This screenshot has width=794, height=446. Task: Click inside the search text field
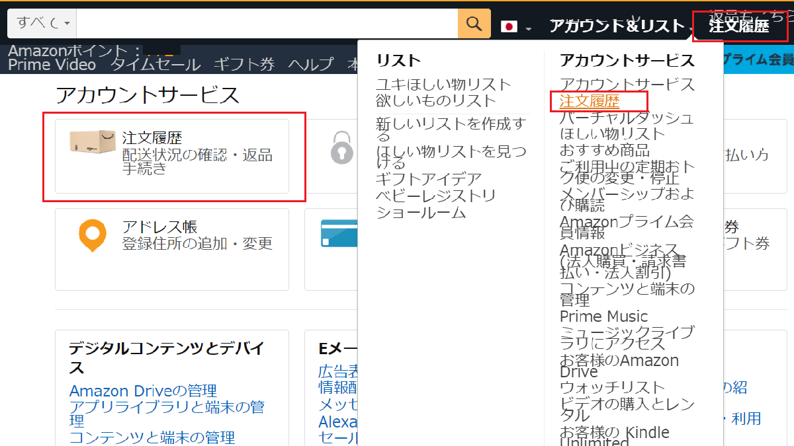point(267,24)
